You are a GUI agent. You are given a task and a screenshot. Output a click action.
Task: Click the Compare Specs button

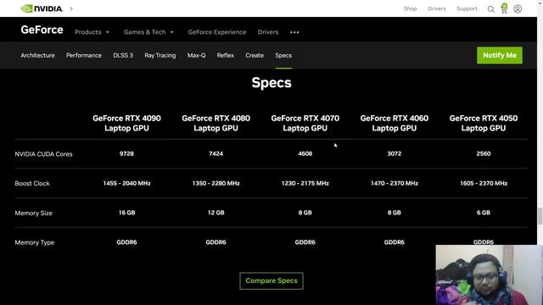pyautogui.click(x=271, y=280)
